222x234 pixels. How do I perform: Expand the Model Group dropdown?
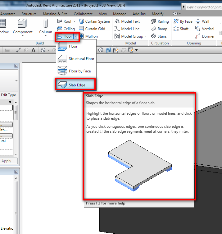146,36
